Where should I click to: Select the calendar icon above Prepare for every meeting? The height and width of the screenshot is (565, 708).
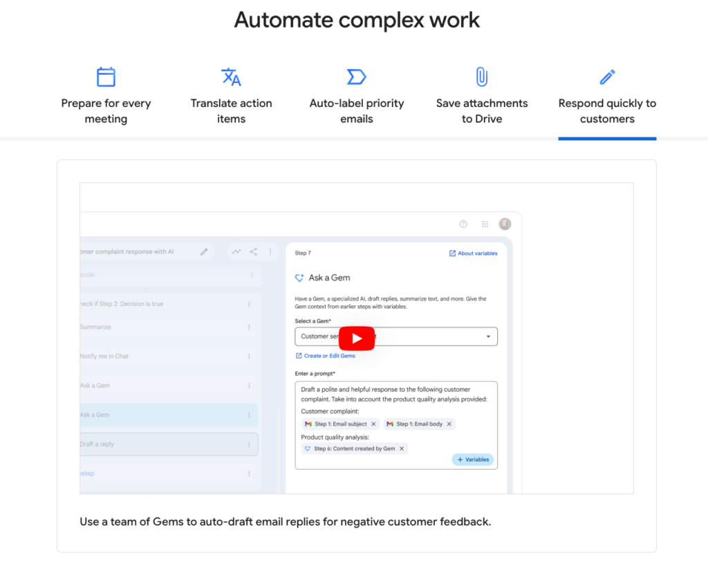[x=105, y=76]
